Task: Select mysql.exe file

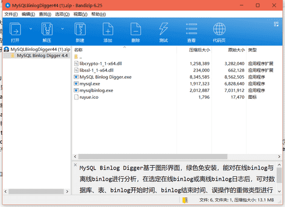Action: pyautogui.click(x=90, y=84)
